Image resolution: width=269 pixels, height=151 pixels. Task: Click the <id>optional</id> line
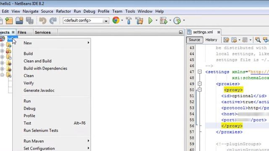click(244, 96)
